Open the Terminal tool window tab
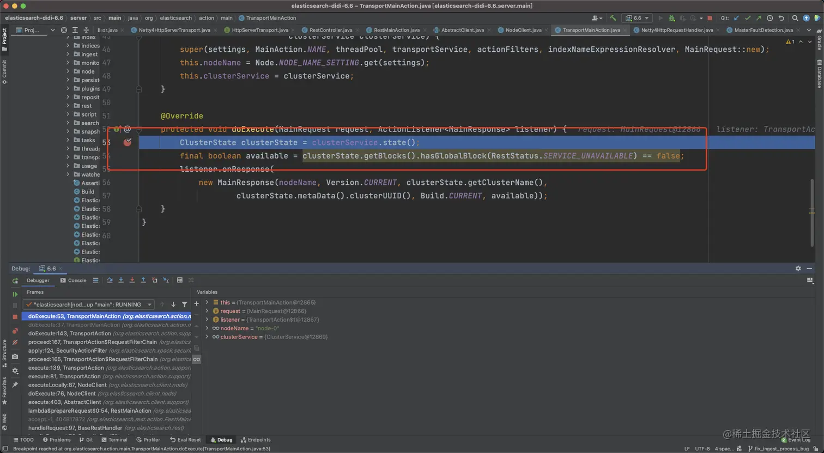The width and height of the screenshot is (824, 453). pos(114,440)
